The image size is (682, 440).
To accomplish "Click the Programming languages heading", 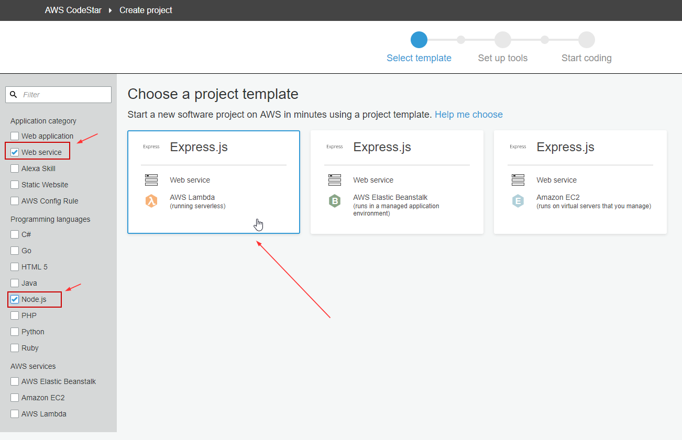I will pyautogui.click(x=50, y=219).
